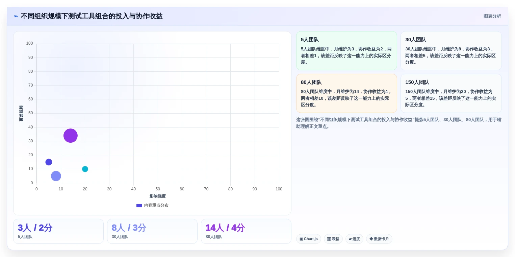
Task: Select the 3人 / 2分 stat card
Action: 58,231
